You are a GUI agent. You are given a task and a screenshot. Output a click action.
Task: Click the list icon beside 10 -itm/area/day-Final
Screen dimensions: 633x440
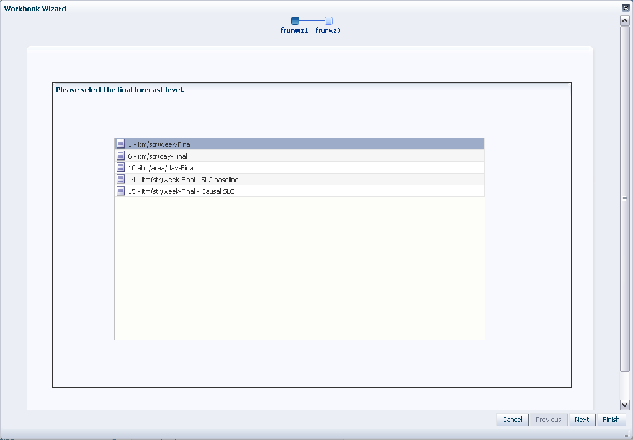(x=121, y=167)
